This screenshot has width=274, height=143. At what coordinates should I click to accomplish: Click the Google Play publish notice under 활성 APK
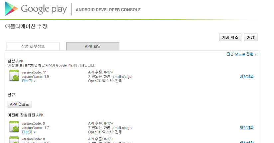51,65
